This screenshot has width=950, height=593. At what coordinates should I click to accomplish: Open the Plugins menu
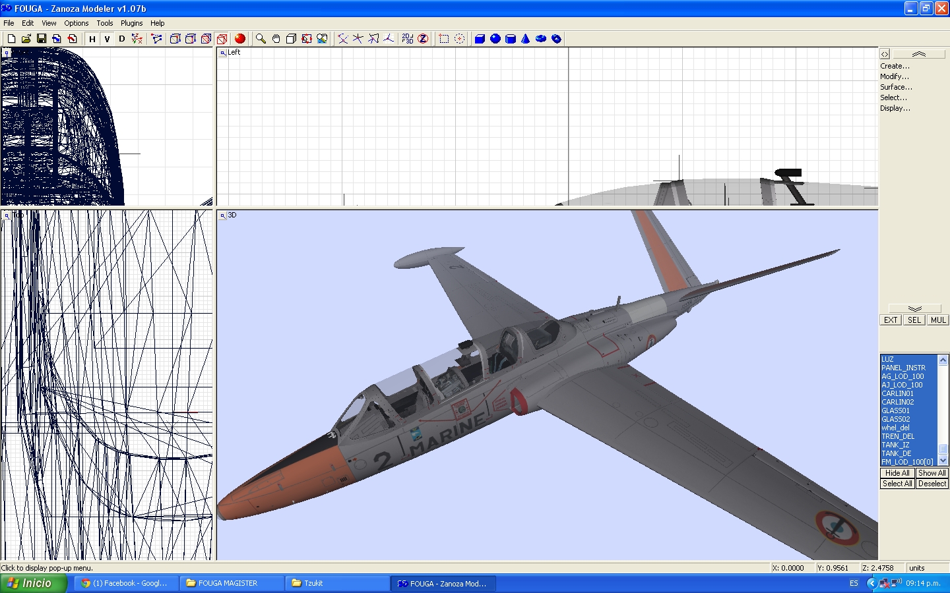(x=131, y=23)
